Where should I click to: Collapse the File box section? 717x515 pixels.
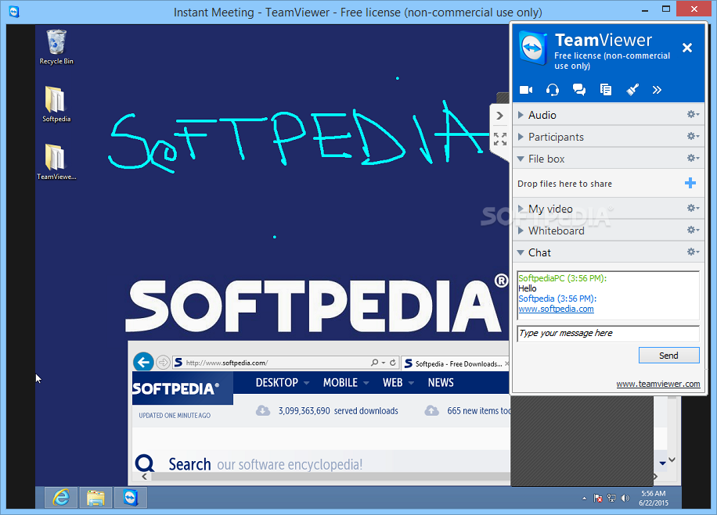coord(521,159)
